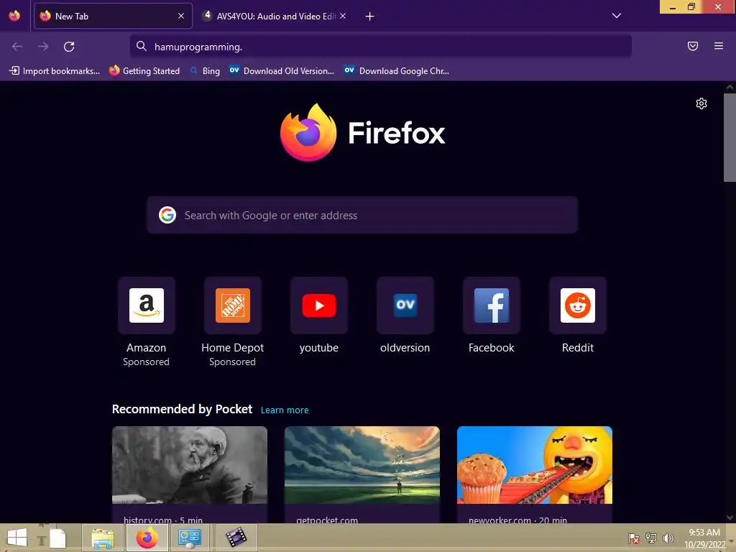Open the video editor taskbar icon
Image resolution: width=736 pixels, height=552 pixels.
pos(236,538)
